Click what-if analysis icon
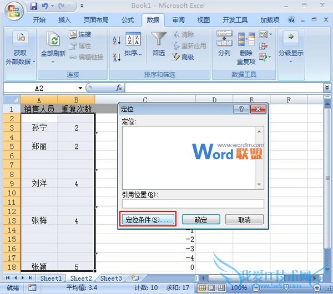The image size is (333, 294). [x=263, y=57]
